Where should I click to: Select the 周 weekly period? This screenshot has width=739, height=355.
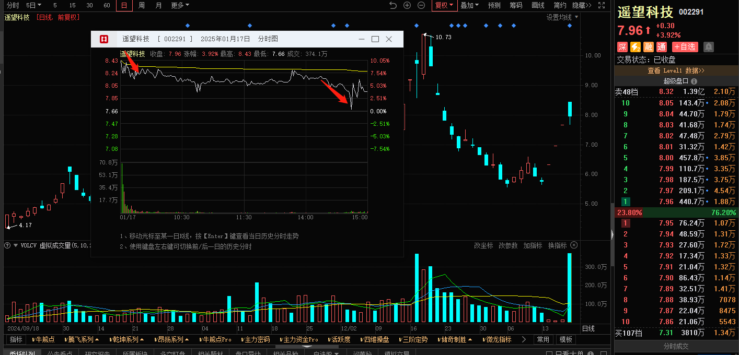[x=142, y=5]
